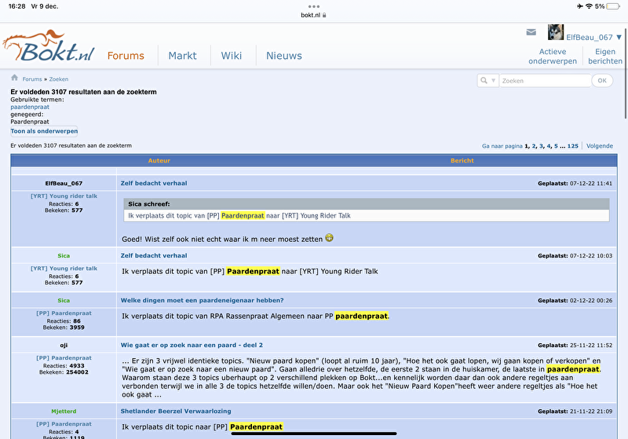The width and height of the screenshot is (628, 439).
Task: Click the Bericht column header
Action: tap(462, 161)
